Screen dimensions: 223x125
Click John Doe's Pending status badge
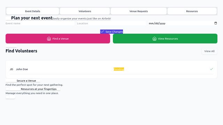119,69
